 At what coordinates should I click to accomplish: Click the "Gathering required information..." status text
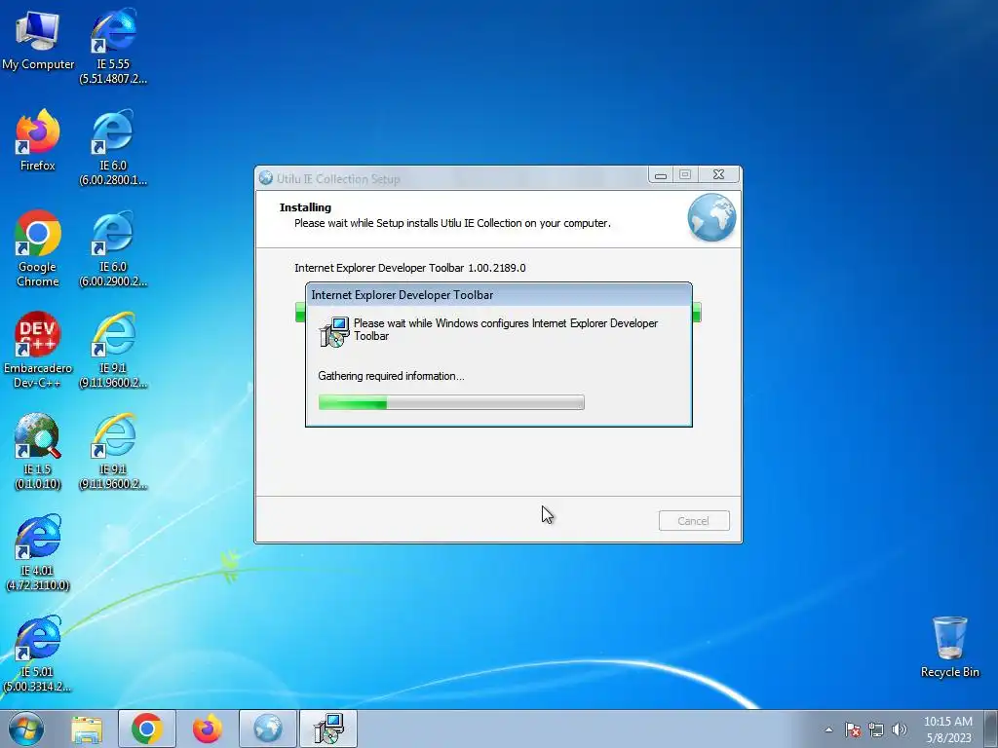point(392,376)
